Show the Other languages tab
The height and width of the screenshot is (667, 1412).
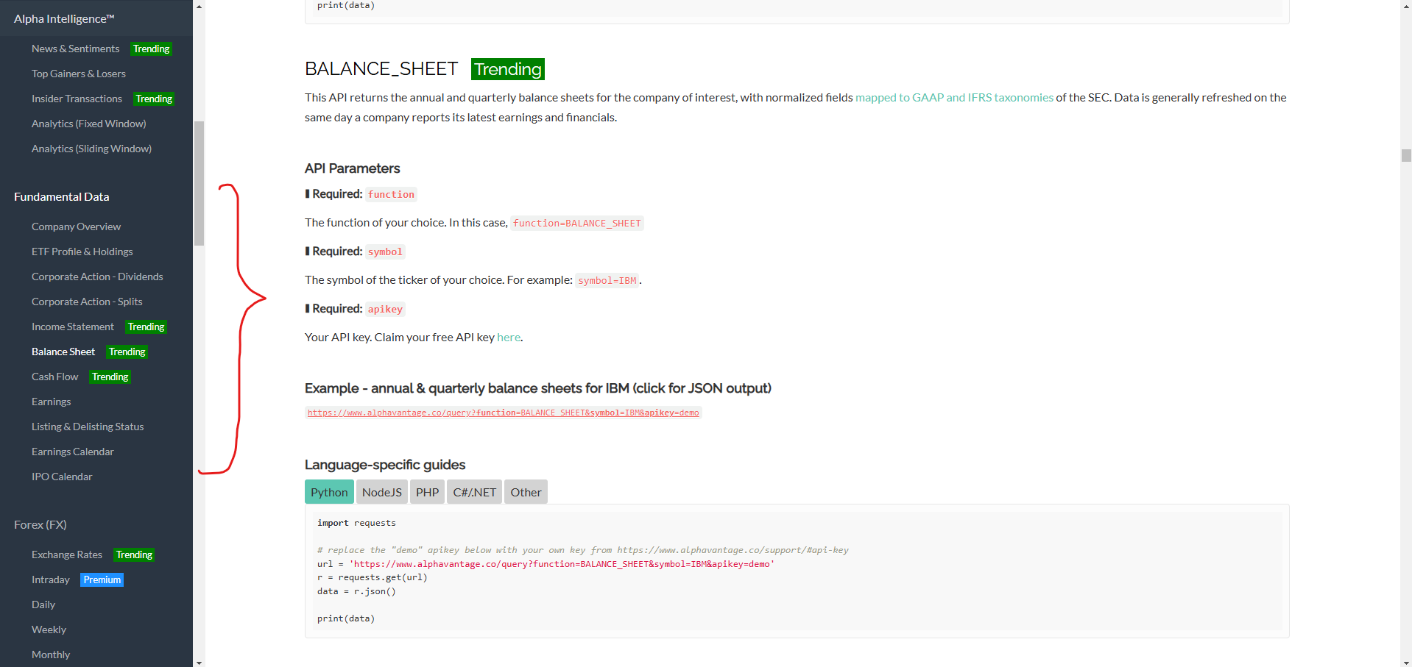coord(526,492)
